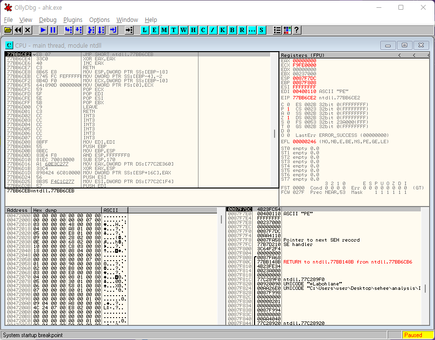Image resolution: width=435 pixels, height=340 pixels.
Task: Select stack line with SE handler
Action: click(323, 245)
